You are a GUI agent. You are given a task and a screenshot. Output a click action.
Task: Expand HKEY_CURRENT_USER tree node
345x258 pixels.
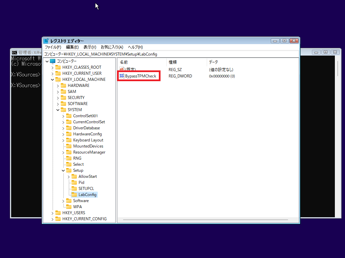[x=52, y=74]
